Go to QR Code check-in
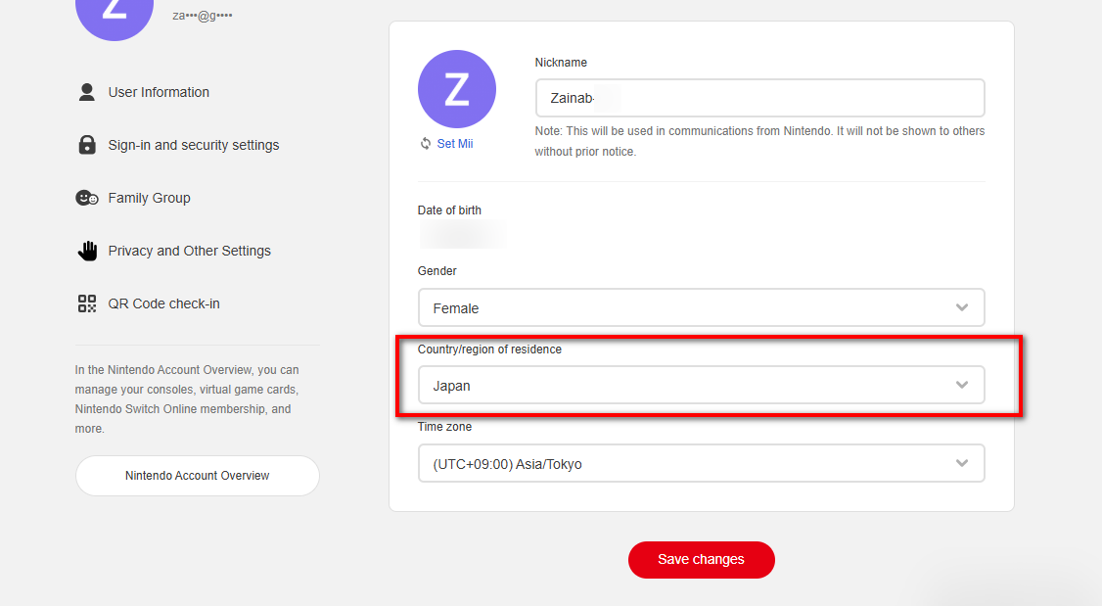Image resolution: width=1102 pixels, height=606 pixels. pos(164,303)
